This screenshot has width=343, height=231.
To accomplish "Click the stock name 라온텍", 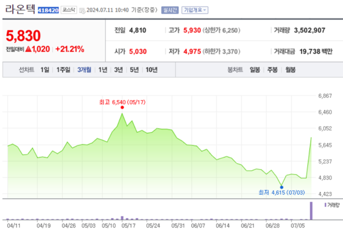I will [x=20, y=9].
